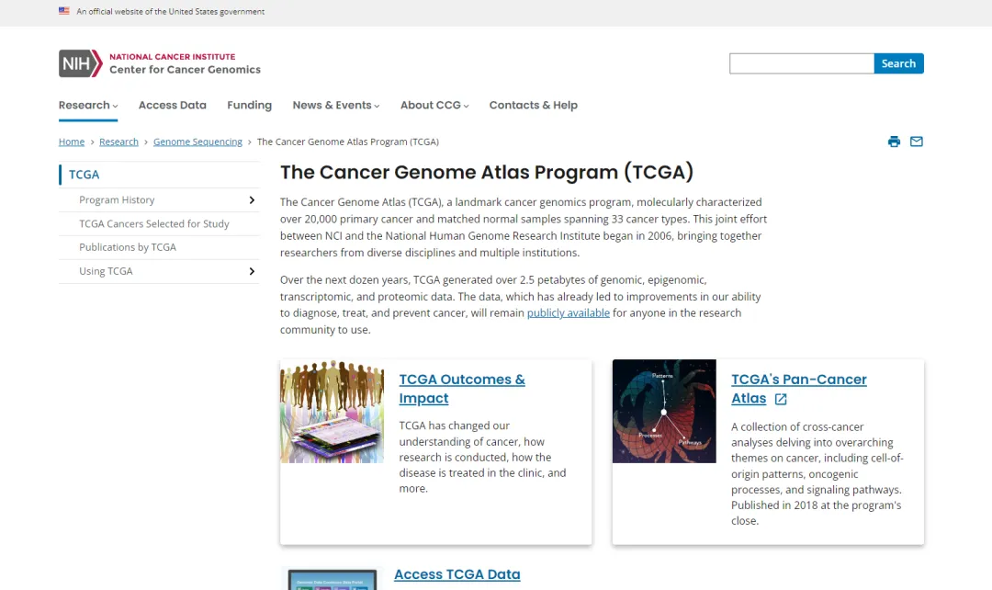
Task: Open the About CCG dropdown
Action: coord(434,105)
